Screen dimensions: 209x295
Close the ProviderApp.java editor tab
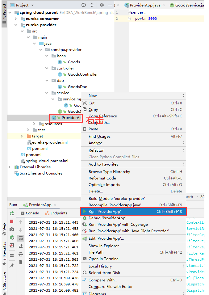[164, 5]
